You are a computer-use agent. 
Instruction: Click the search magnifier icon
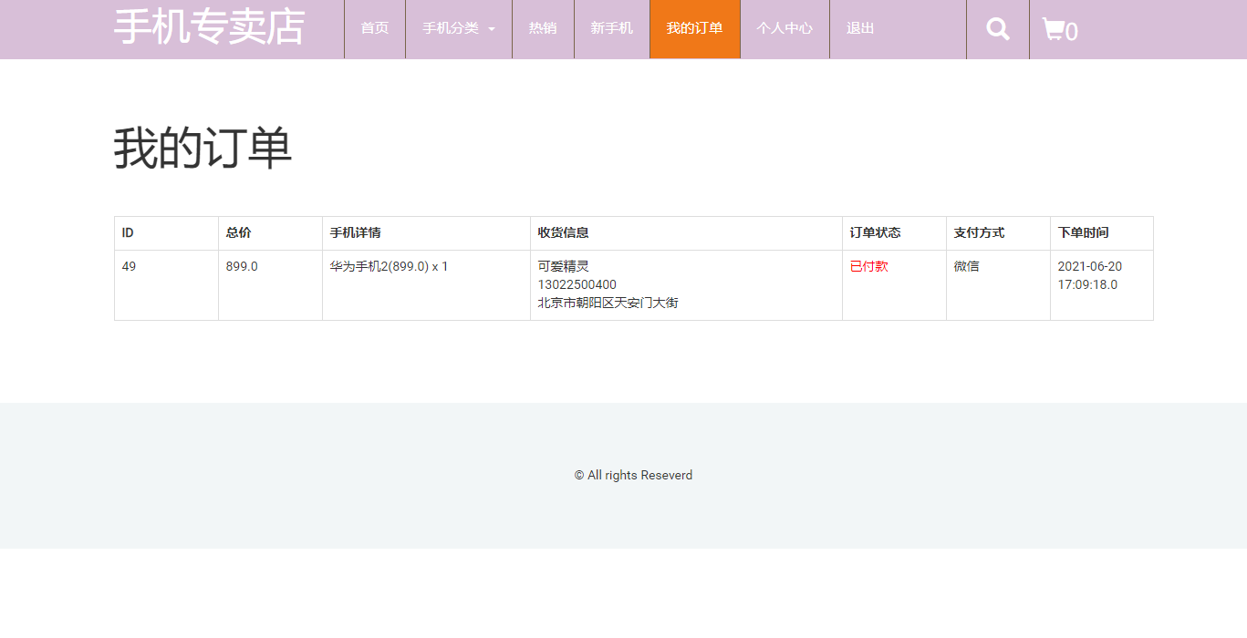(998, 29)
